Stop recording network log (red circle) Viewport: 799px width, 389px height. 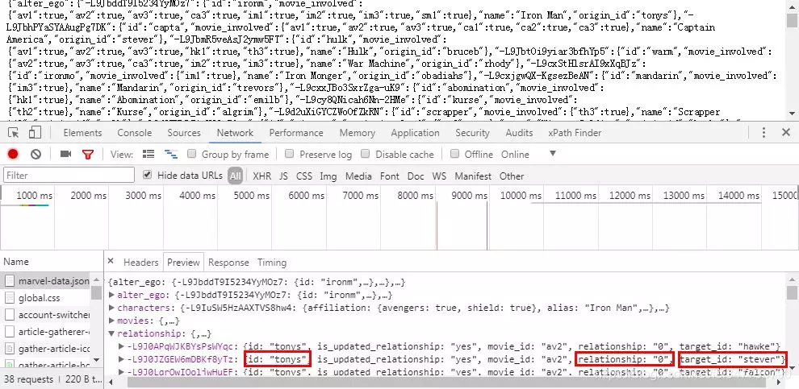click(x=13, y=154)
